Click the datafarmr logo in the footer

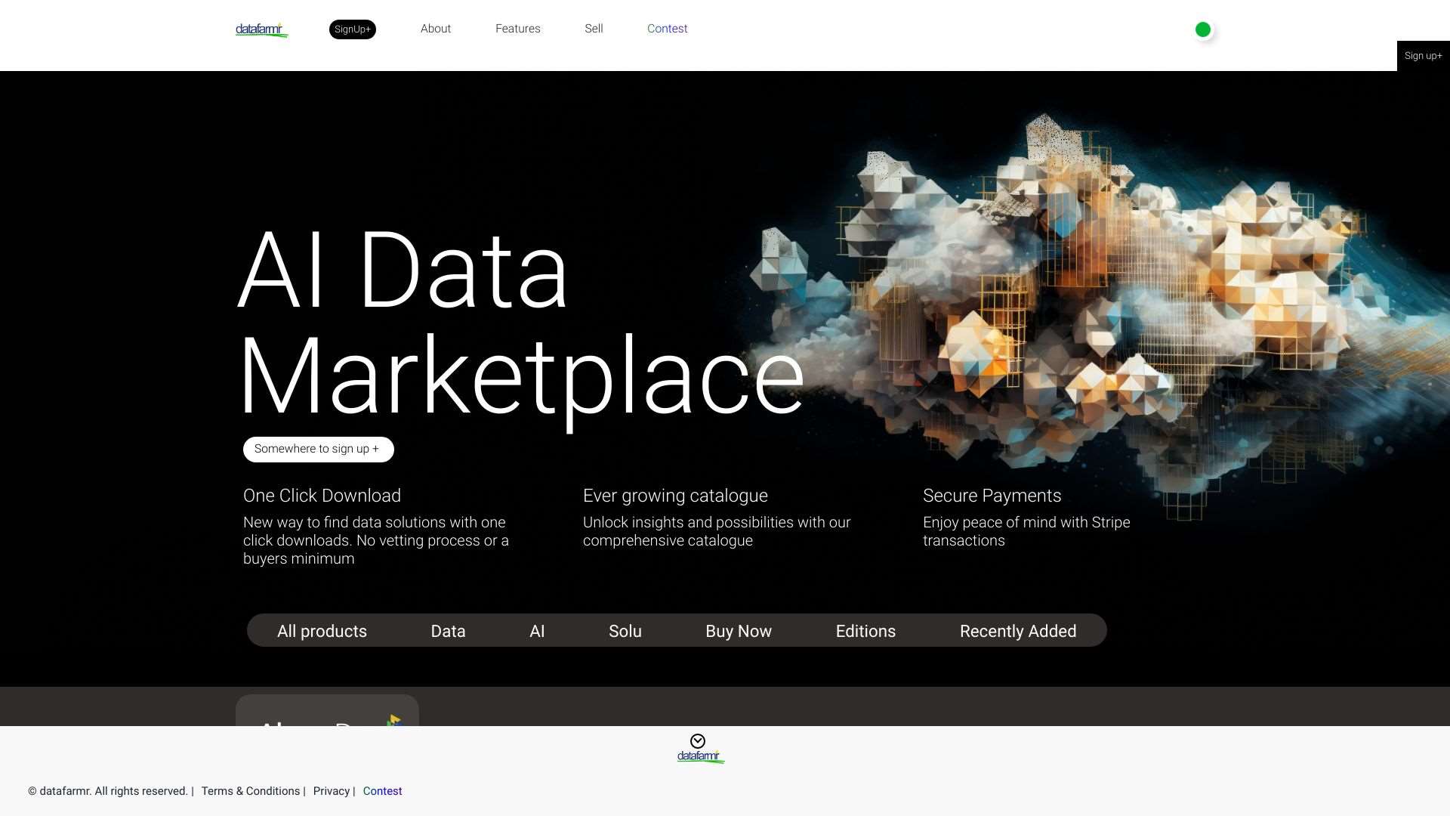click(x=700, y=756)
